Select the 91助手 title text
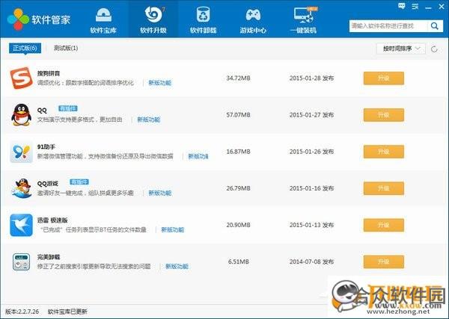 tap(46, 147)
